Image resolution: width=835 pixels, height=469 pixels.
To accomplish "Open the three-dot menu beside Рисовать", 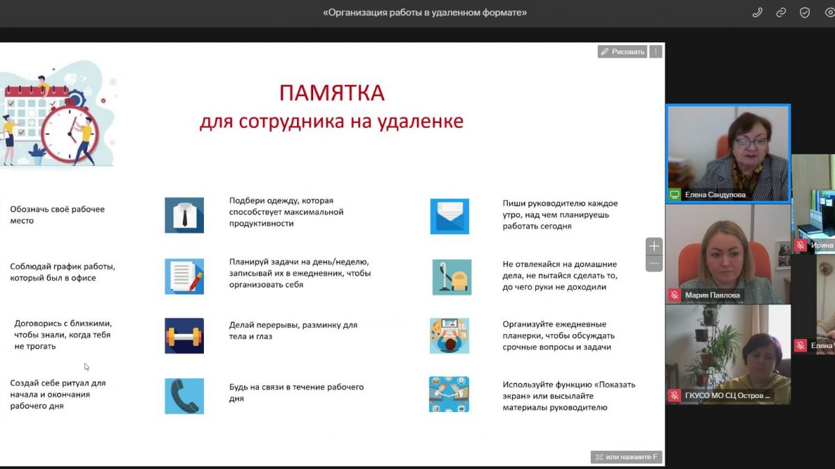I will click(x=655, y=51).
